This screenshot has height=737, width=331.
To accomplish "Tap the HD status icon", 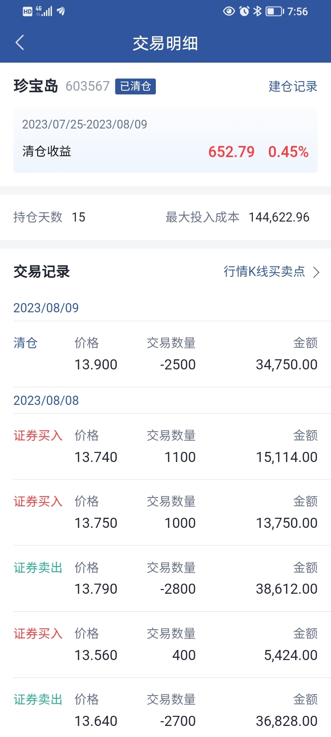I will (28, 12).
